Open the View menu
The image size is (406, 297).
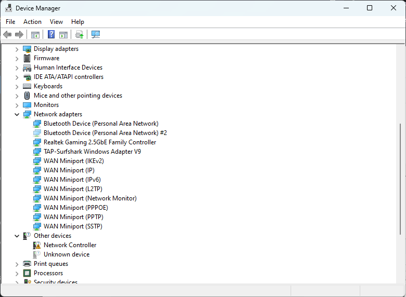pyautogui.click(x=56, y=22)
